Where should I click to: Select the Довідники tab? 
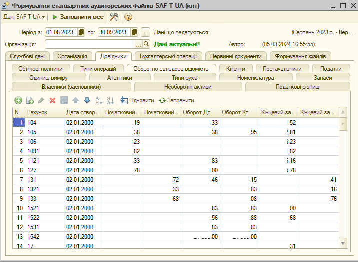pos(113,56)
